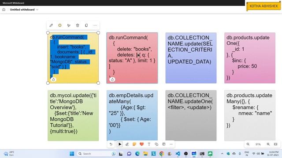Click the KOTHA ABHISHEK name banner
The height and width of the screenshot is (158, 282).
pos(263,6)
